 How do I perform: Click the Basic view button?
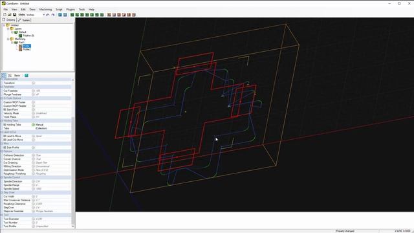[x=17, y=76]
